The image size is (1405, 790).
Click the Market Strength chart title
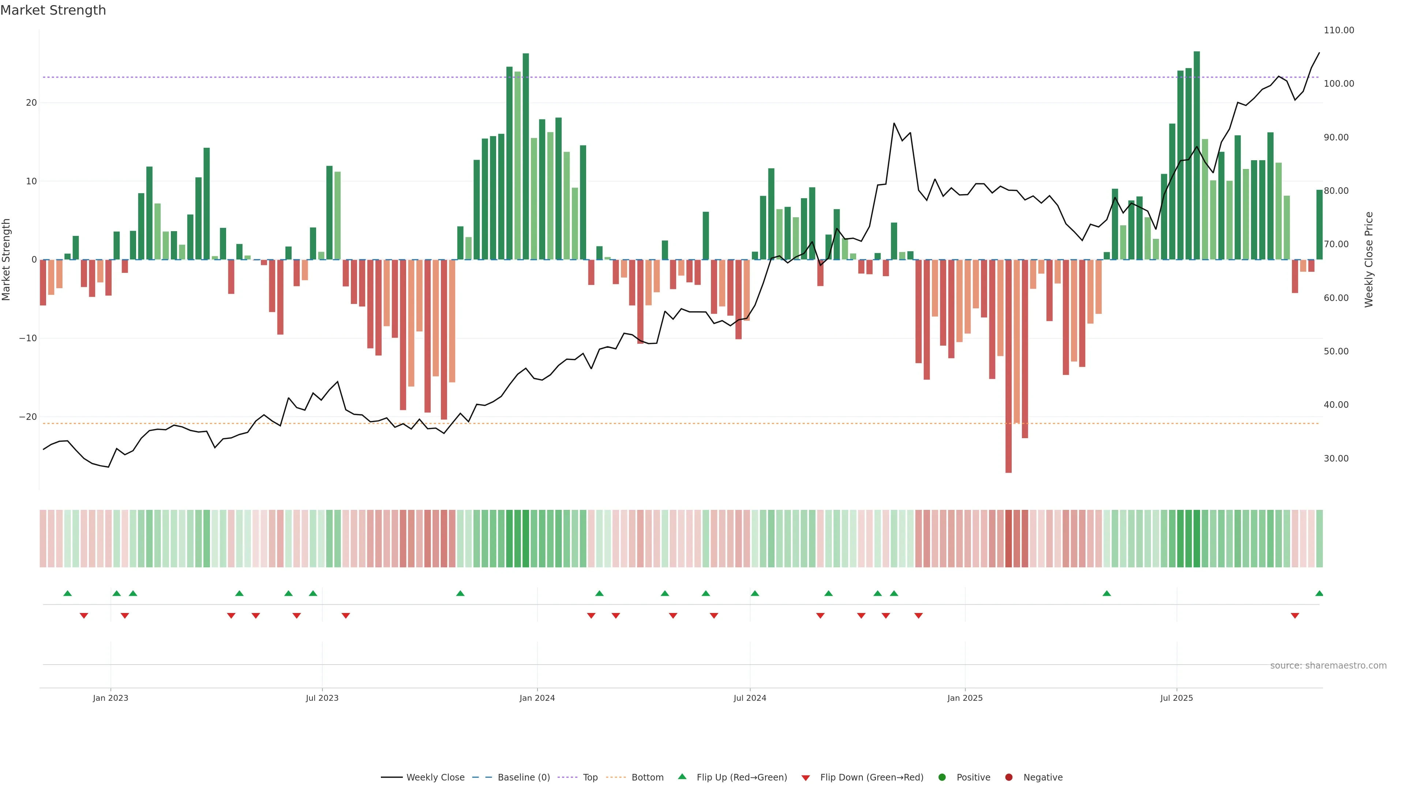[53, 10]
